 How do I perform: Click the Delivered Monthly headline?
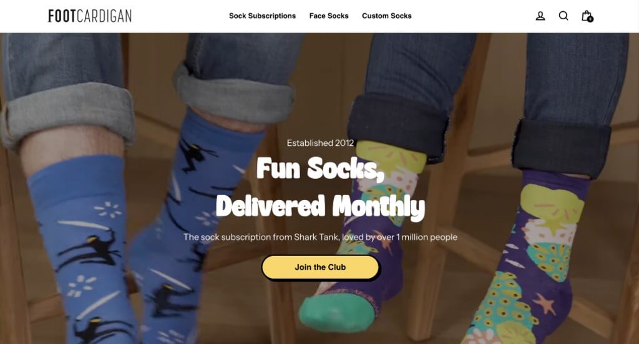pyautogui.click(x=320, y=206)
